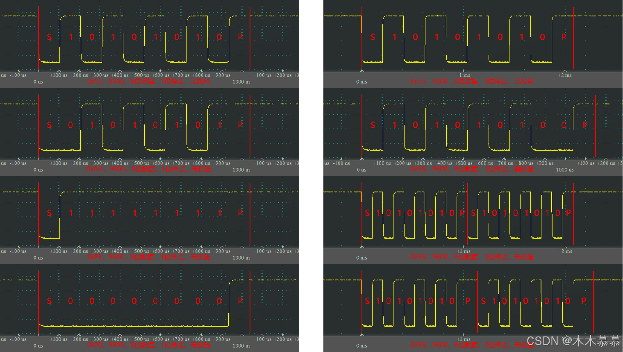Click the 0x00 frame caption
Image resolution: width=623 pixels, height=352 pixels.
tap(150, 345)
